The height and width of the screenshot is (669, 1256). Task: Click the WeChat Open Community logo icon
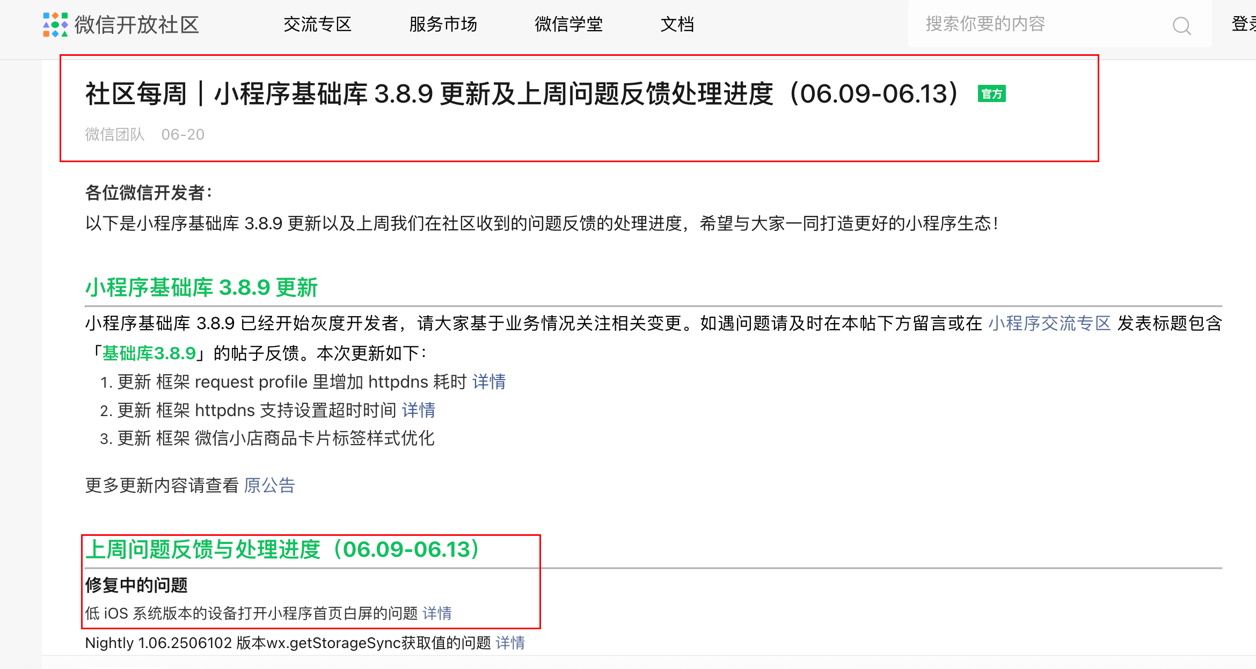click(55, 25)
